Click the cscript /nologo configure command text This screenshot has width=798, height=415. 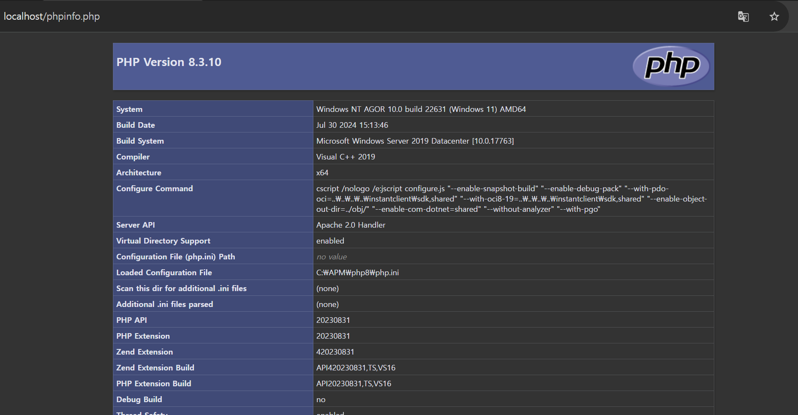click(x=512, y=199)
